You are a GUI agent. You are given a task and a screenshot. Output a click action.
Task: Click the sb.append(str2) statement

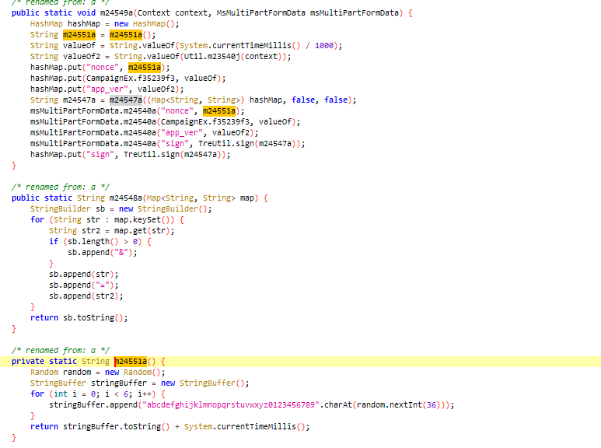point(86,296)
